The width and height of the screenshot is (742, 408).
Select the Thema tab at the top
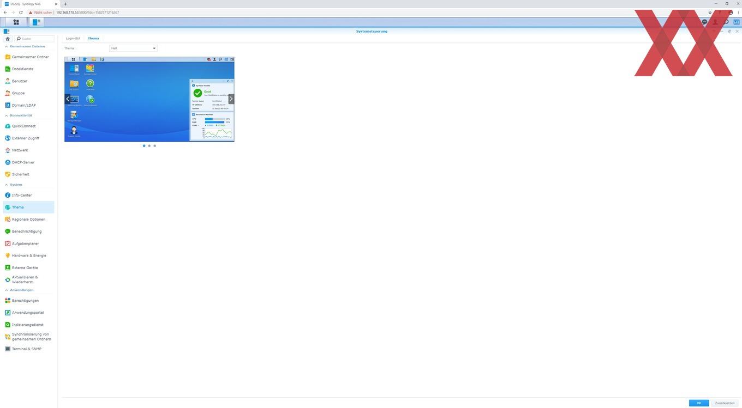pos(93,38)
